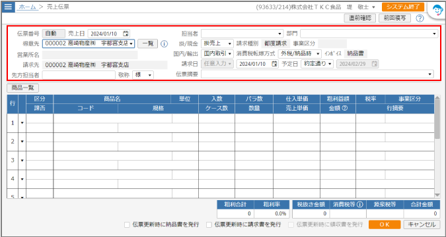The image size is (446, 237).
Task: Click the キャンセル button
Action: pyautogui.click(x=422, y=224)
